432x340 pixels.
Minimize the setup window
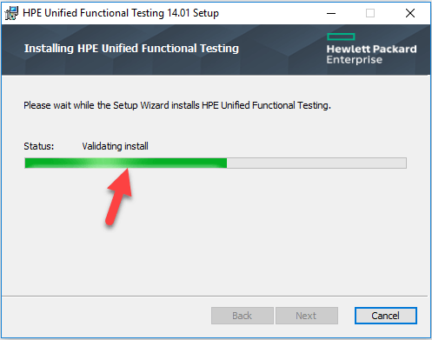pyautogui.click(x=331, y=13)
